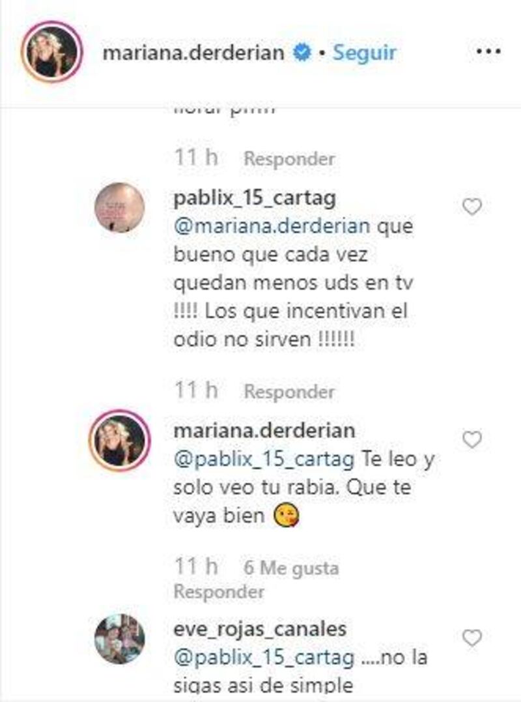Reply to pablix_15_cartag's comment
The height and width of the screenshot is (702, 521).
click(x=289, y=392)
